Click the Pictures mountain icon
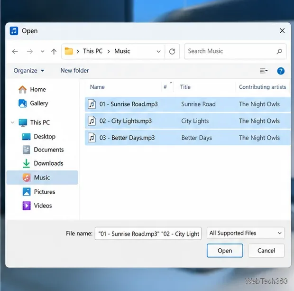The height and width of the screenshot is (291, 294). coord(27,192)
